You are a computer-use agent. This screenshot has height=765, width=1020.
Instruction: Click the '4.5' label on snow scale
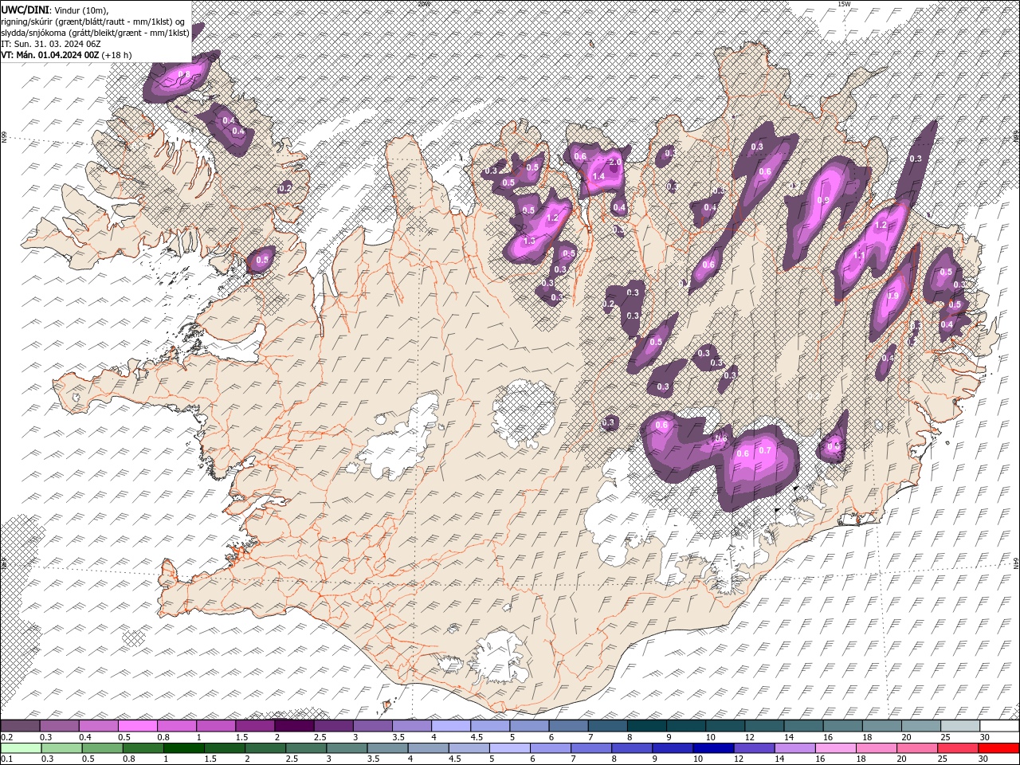point(477,737)
